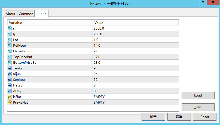Click the FlatSE integer icon
The height and width of the screenshot is (125, 220).
point(10,85)
